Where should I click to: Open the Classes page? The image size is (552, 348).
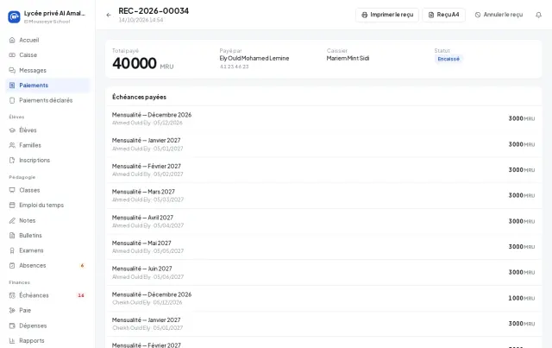click(x=47, y=190)
